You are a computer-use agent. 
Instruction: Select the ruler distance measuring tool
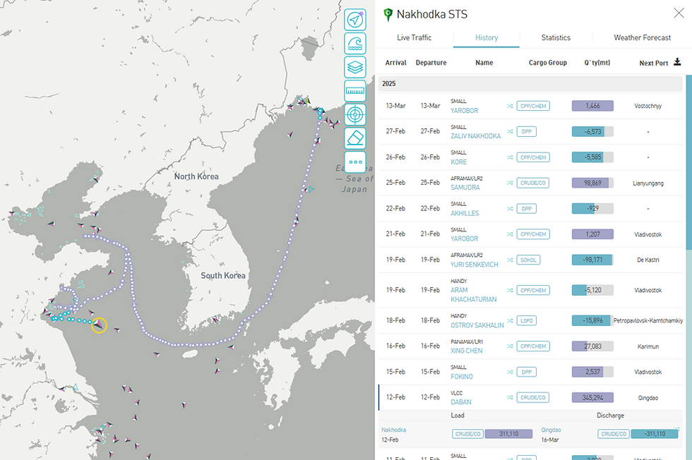(x=355, y=91)
